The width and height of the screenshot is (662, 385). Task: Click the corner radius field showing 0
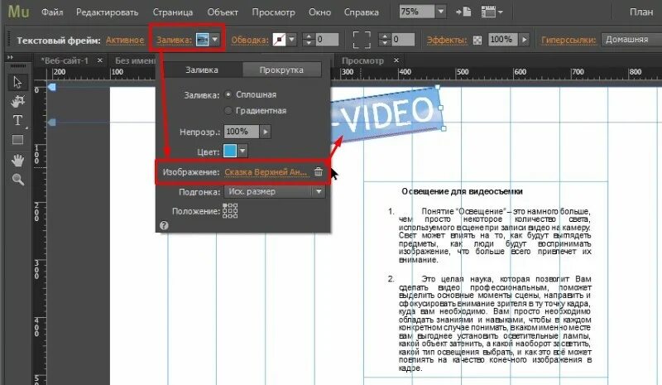403,40
